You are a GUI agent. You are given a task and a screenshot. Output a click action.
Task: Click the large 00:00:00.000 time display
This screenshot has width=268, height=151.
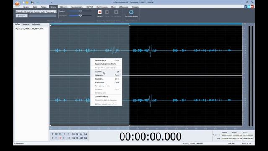pyautogui.click(x=150, y=136)
